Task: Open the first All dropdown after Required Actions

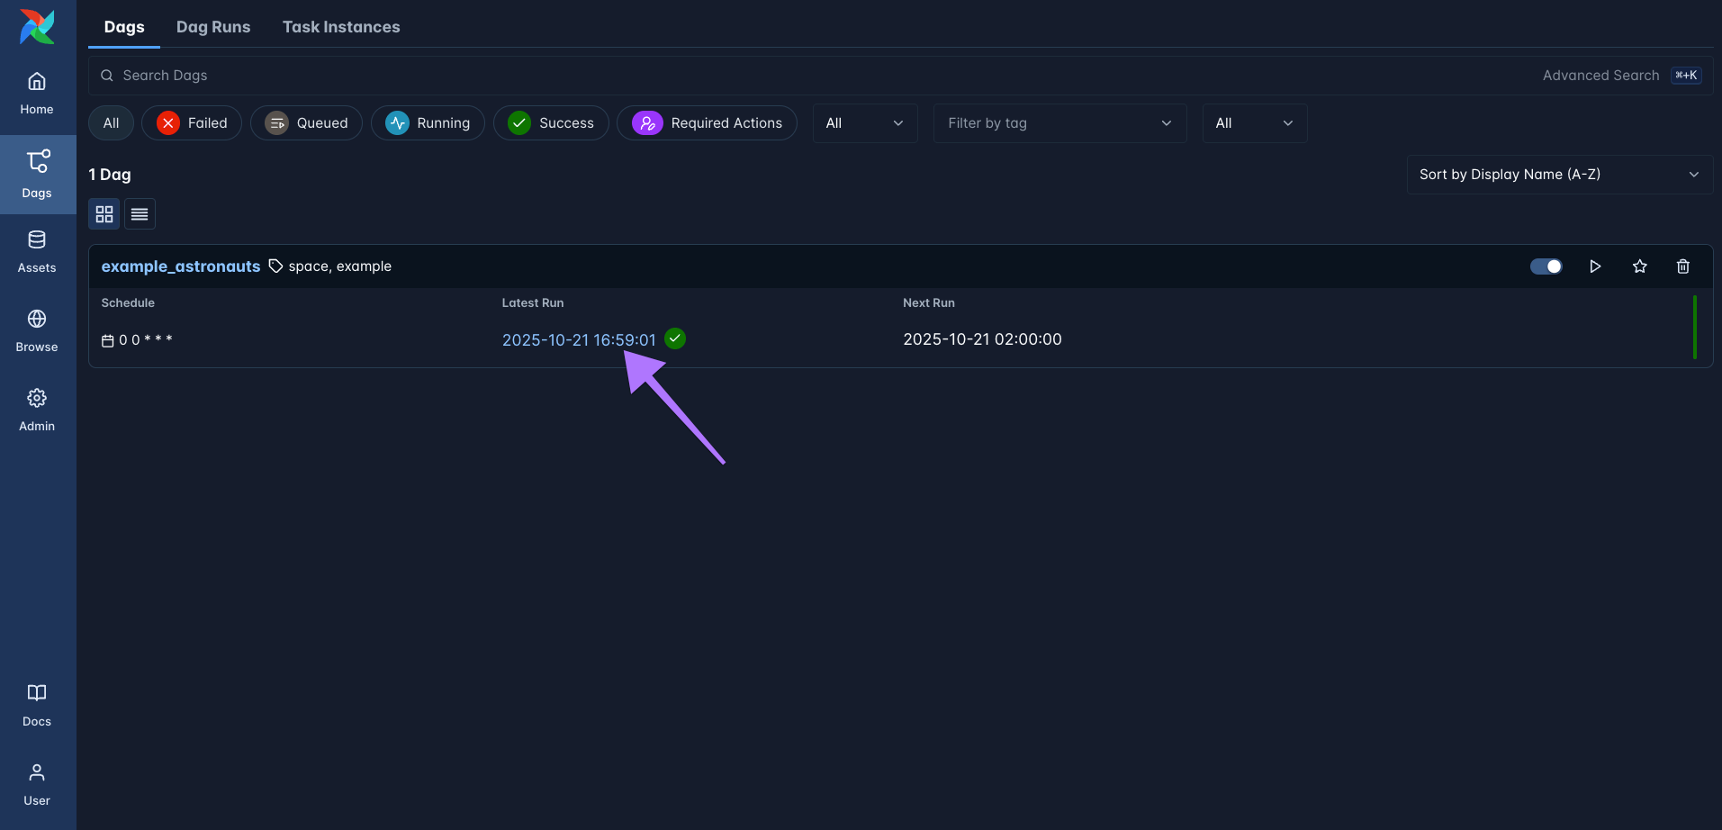Action: (864, 123)
